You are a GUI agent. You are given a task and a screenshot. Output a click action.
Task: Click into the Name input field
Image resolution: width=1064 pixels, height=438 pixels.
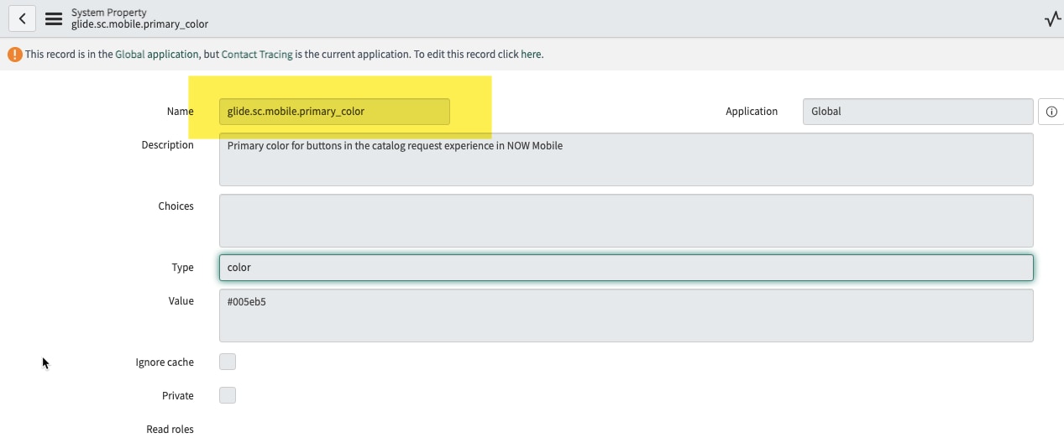point(334,112)
